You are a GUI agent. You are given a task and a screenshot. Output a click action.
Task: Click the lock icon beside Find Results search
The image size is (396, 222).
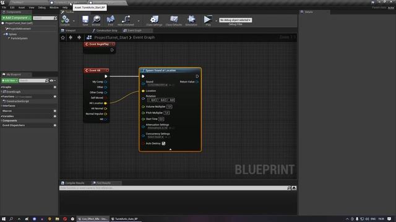[294, 188]
